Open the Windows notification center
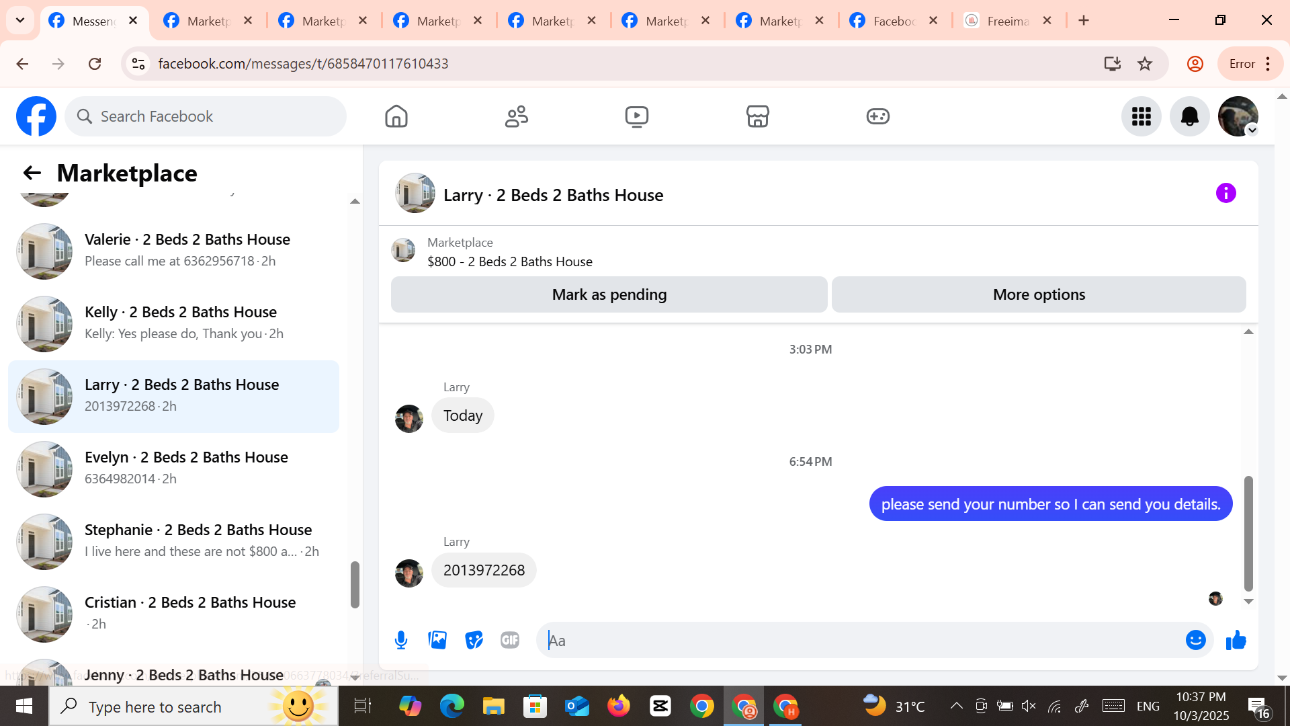The height and width of the screenshot is (726, 1290). pyautogui.click(x=1258, y=707)
